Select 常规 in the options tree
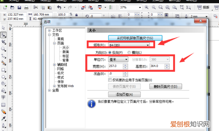This screenshot has height=131, width=219. coord(61,39)
